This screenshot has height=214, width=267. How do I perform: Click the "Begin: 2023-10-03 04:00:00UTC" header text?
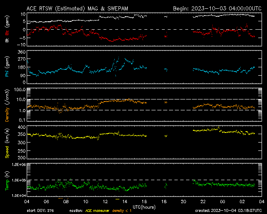[x=217, y=8]
